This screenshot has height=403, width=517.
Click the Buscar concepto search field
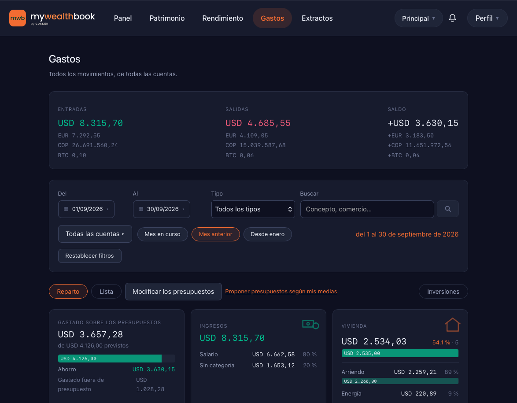367,209
